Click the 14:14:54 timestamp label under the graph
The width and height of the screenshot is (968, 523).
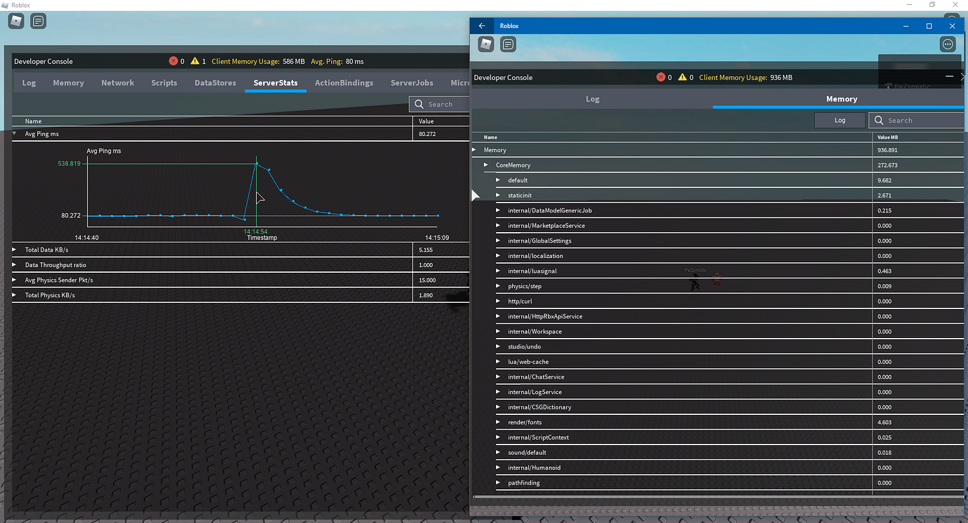(x=255, y=231)
